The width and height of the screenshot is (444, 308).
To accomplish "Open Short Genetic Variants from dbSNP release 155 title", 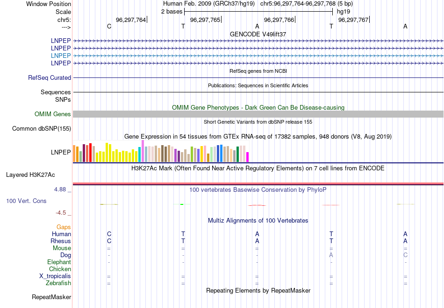I will [x=258, y=122].
